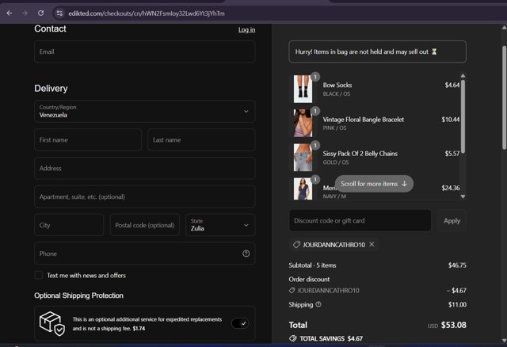This screenshot has width=507, height=347.
Task: Focus the Address field
Action: pos(144,168)
